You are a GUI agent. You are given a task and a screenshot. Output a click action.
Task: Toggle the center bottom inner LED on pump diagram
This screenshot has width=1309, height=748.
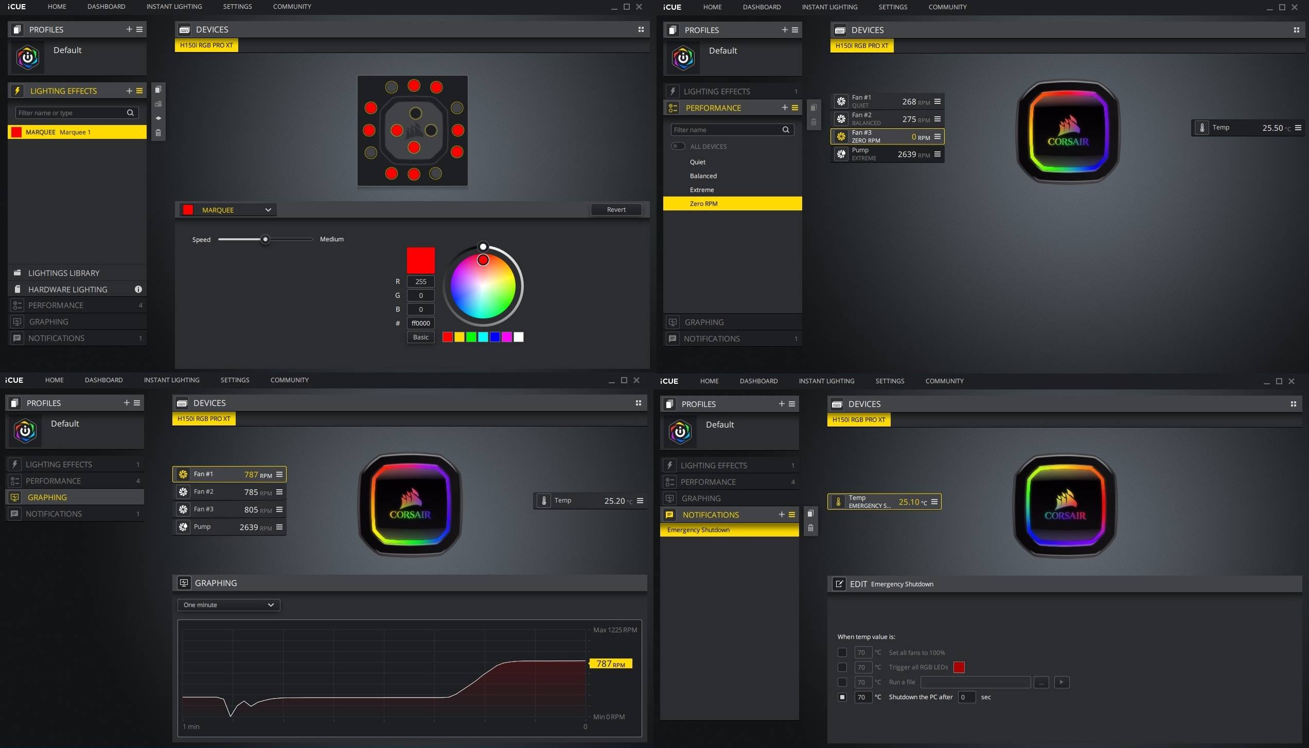(x=414, y=148)
